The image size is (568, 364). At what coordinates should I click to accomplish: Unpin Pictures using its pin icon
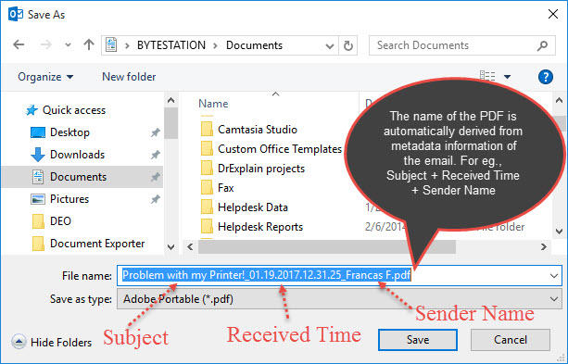[x=156, y=199]
